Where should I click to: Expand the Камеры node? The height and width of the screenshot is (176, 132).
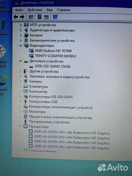coord(20,81)
